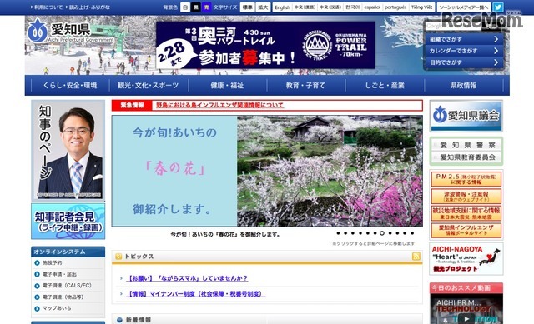Open 知事記者会見 live broadcast banner
The image size is (534, 324).
(68, 222)
